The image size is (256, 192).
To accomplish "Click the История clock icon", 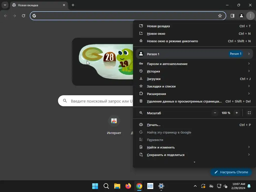I will [141, 71].
